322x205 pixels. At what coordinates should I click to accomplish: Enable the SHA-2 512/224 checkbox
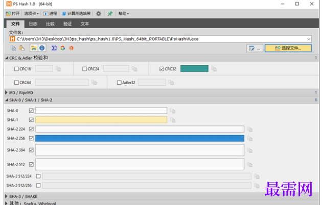[x=38, y=176]
